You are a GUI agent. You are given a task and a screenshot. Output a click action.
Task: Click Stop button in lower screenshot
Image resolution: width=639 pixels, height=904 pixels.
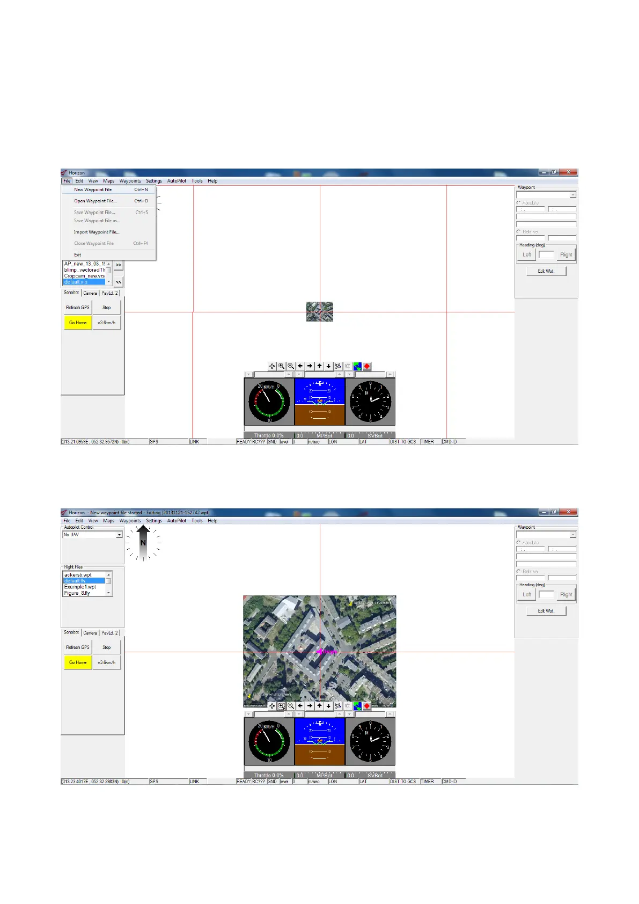[x=107, y=647]
